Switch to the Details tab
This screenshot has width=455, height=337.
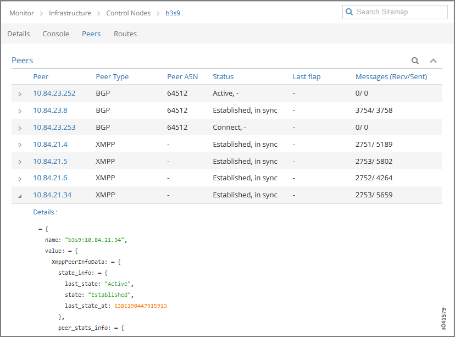(19, 34)
